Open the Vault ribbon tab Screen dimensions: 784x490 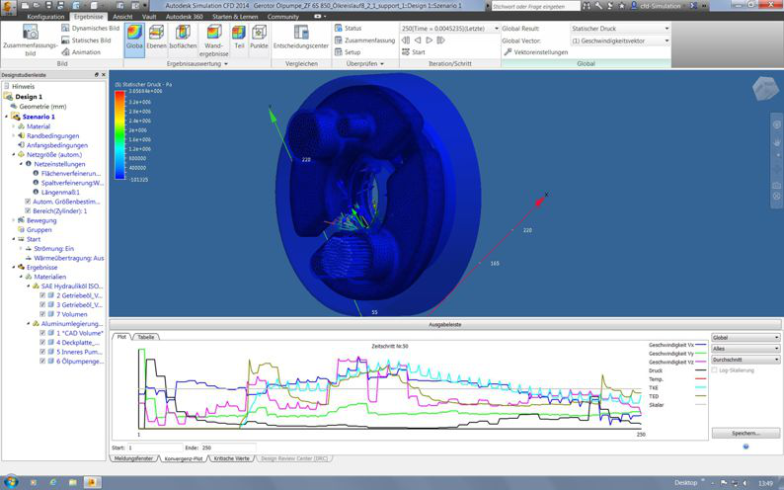(x=149, y=17)
